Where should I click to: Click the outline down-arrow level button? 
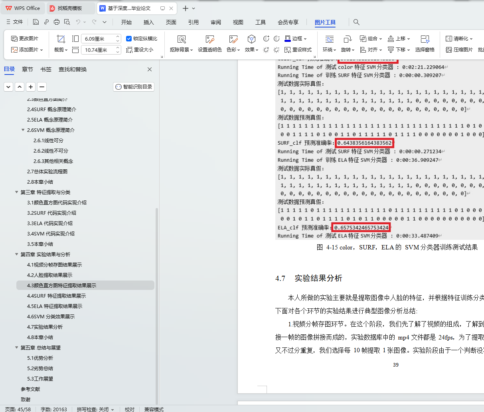(x=8, y=87)
